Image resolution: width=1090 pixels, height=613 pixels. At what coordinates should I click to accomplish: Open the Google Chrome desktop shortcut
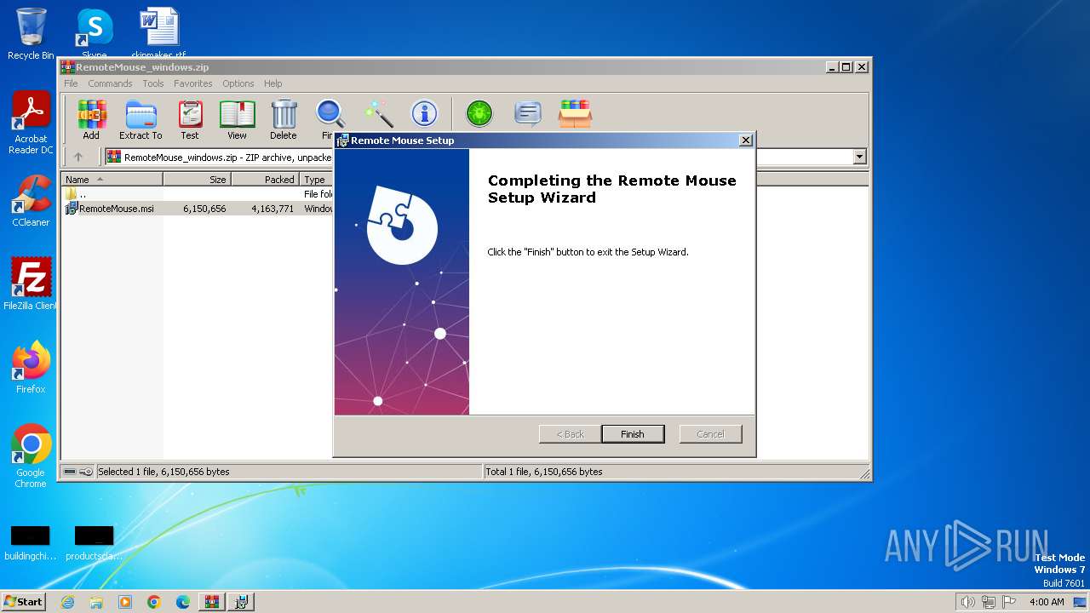tap(31, 455)
